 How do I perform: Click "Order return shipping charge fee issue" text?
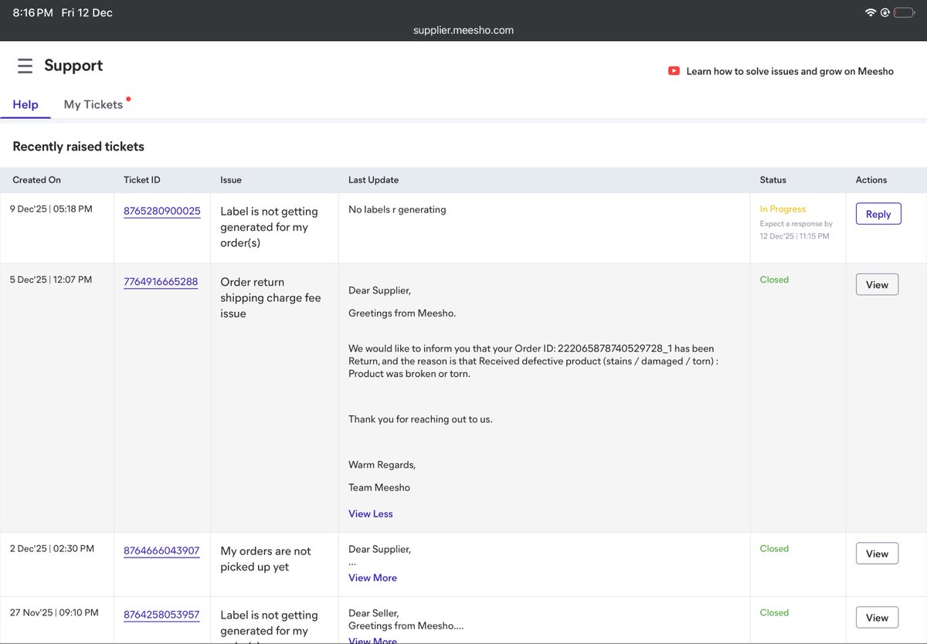pyautogui.click(x=270, y=298)
